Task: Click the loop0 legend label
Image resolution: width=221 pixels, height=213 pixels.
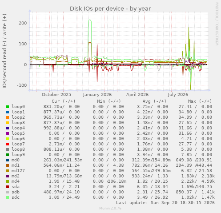Action: [18, 107]
